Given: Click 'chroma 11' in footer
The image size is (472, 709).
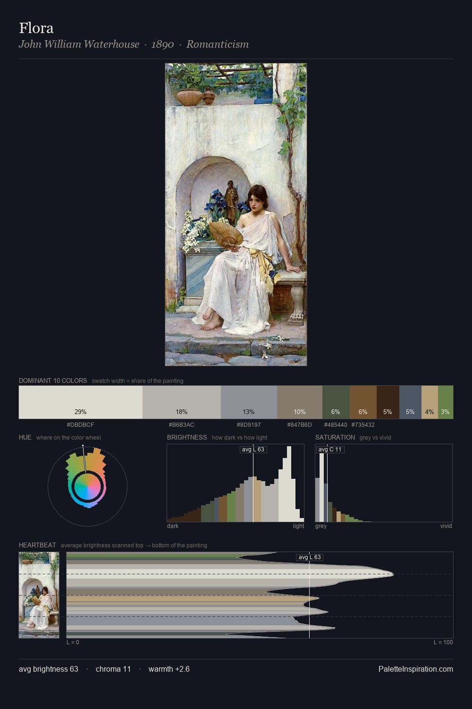Looking at the screenshot, I should 113,669.
